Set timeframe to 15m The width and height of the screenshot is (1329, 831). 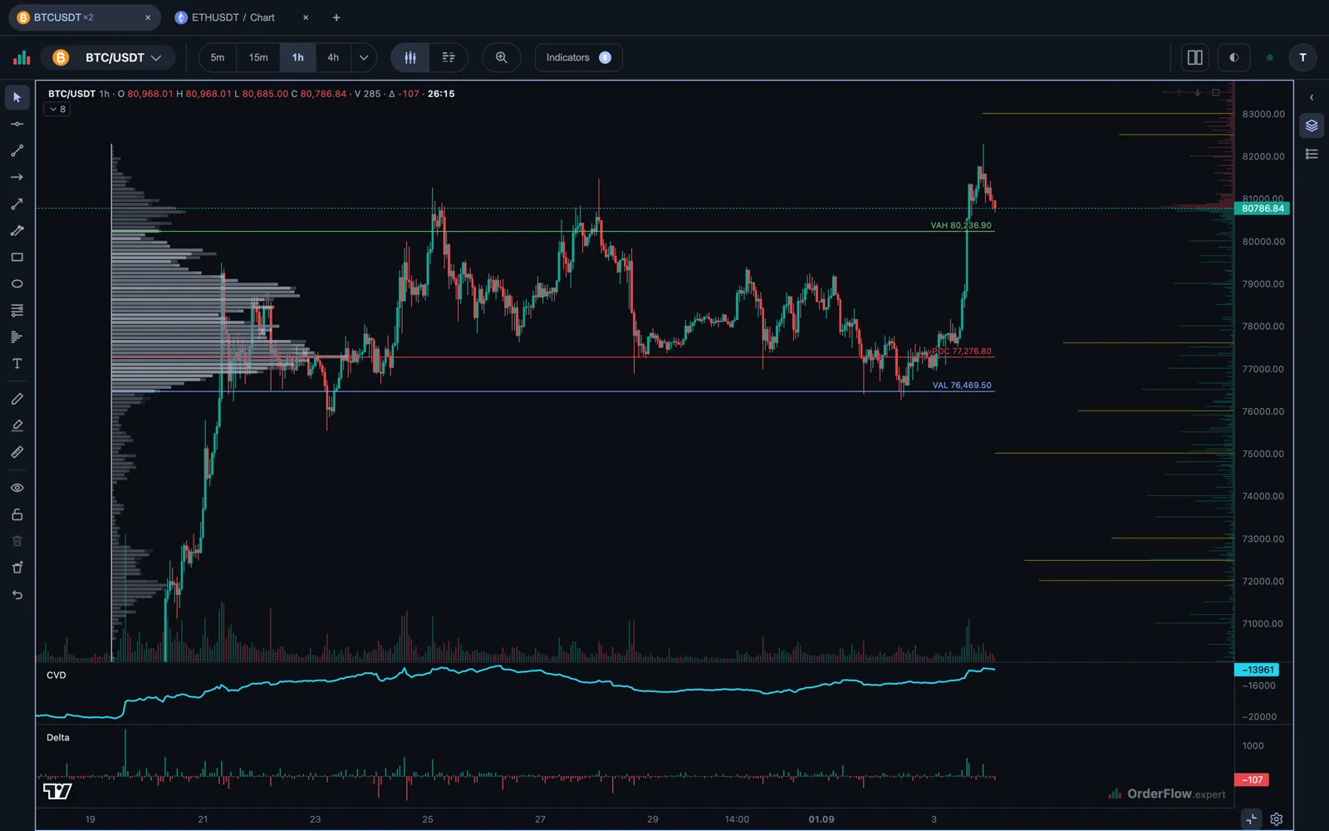click(x=258, y=57)
